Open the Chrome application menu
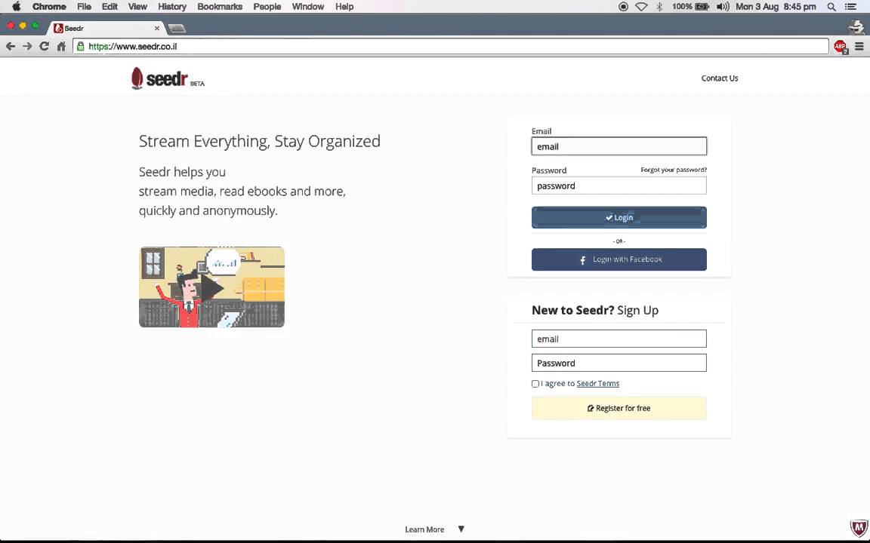This screenshot has width=870, height=543. click(49, 7)
